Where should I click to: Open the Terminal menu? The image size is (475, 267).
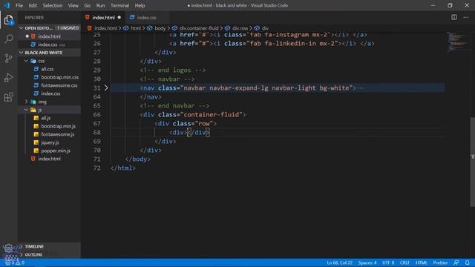(119, 5)
